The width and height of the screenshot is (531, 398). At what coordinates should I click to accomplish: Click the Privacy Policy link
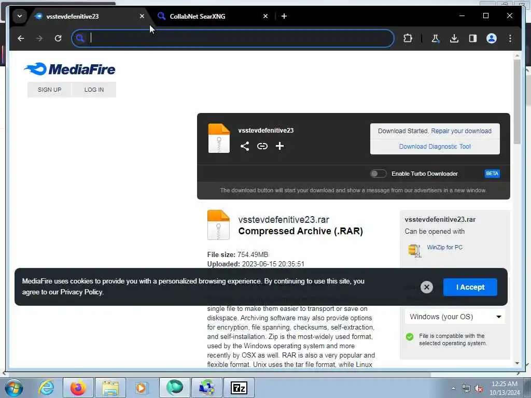point(81,292)
